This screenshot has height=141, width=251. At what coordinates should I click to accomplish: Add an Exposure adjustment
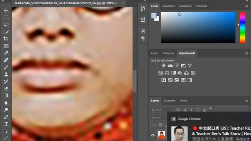click(x=183, y=65)
